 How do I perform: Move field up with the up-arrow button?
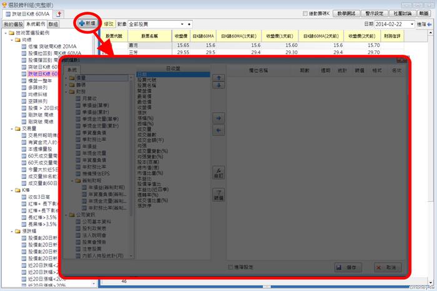(219, 78)
